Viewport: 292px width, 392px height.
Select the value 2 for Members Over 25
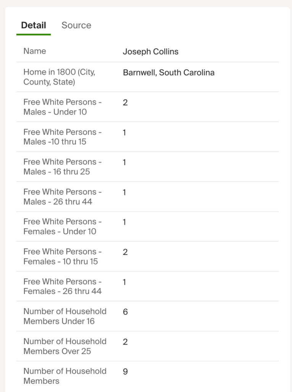pos(124,341)
